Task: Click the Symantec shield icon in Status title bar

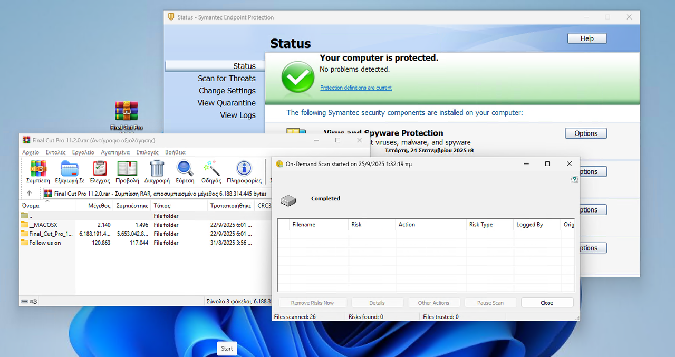Action: [171, 17]
